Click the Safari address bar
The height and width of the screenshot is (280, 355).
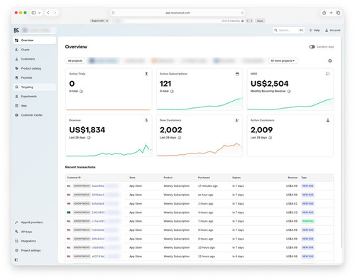tap(177, 13)
